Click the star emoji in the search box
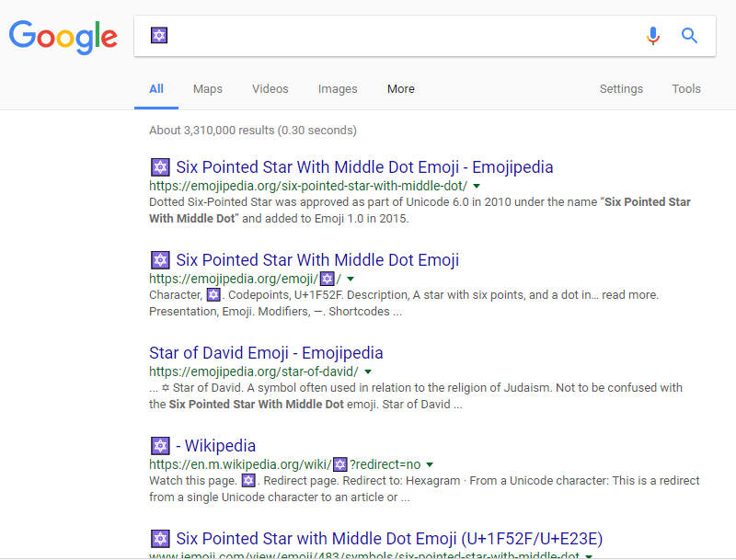This screenshot has height=560, width=736. click(159, 36)
